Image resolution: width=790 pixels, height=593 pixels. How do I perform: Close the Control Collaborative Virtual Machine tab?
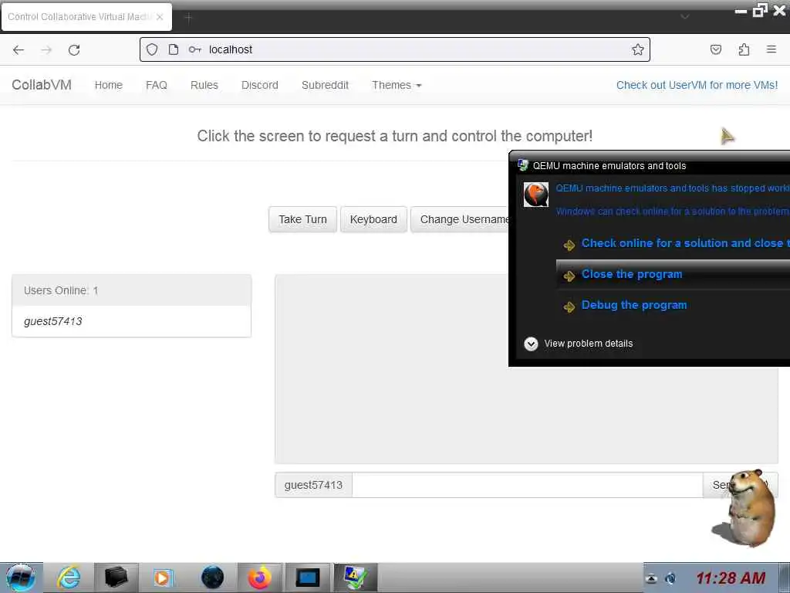(x=160, y=17)
